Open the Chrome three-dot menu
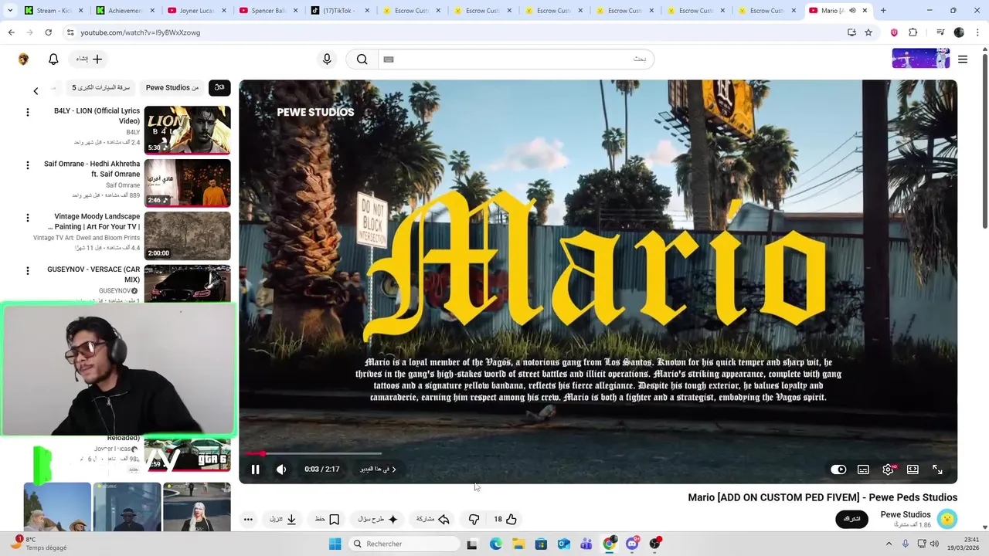 (x=977, y=32)
